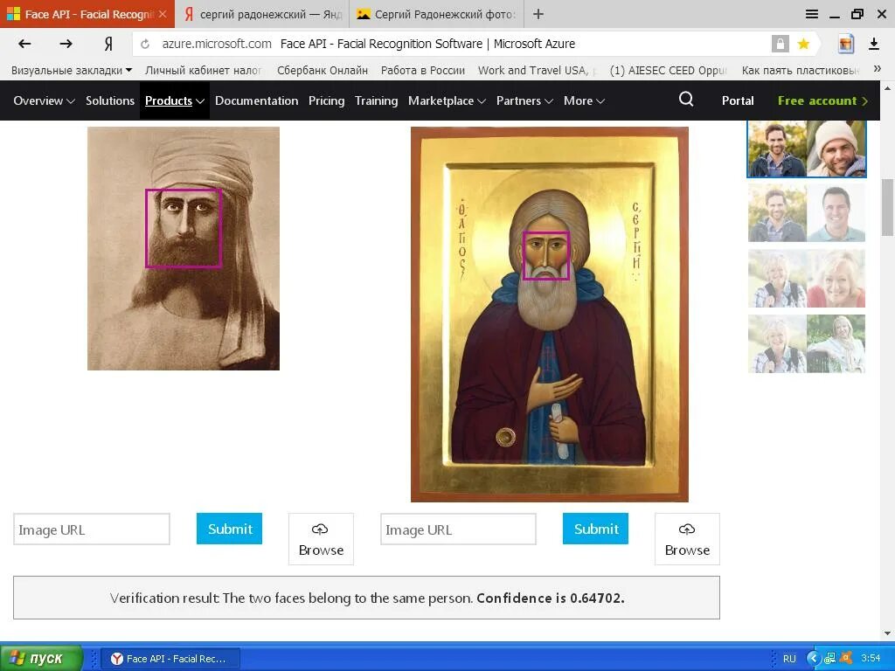The width and height of the screenshot is (895, 671).
Task: Click the browser address bar URL text
Action: [x=217, y=44]
